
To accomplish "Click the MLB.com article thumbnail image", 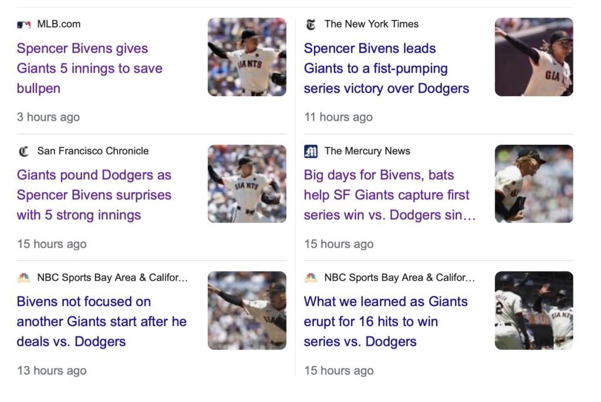I will pos(247,57).
